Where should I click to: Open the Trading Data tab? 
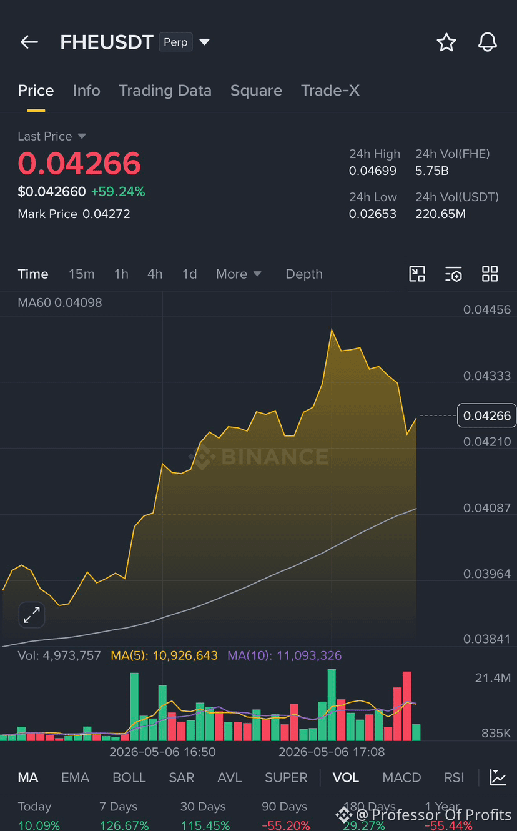tap(165, 91)
